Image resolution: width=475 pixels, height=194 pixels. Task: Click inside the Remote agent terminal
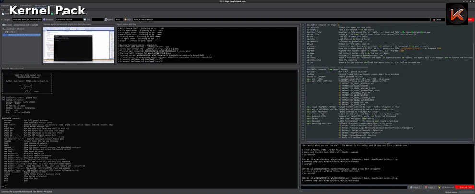click(150, 130)
